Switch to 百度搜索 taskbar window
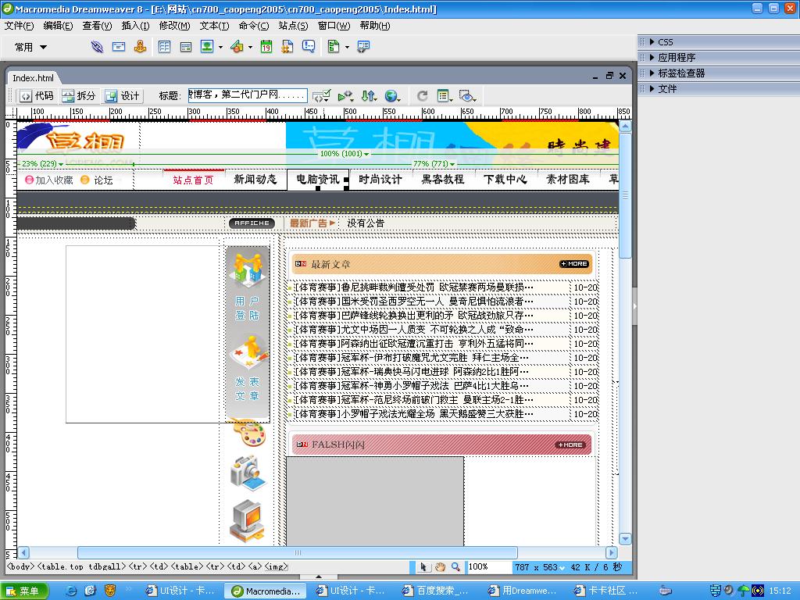The image size is (800, 600). pos(435,591)
